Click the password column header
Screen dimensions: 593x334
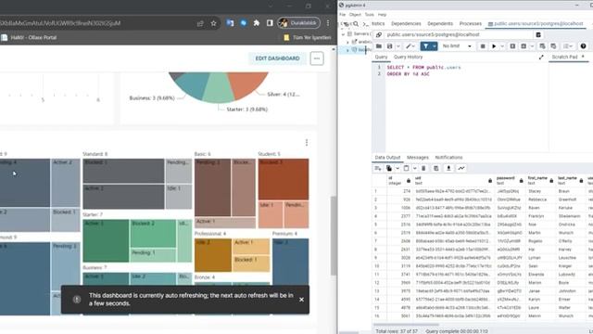tap(511, 180)
